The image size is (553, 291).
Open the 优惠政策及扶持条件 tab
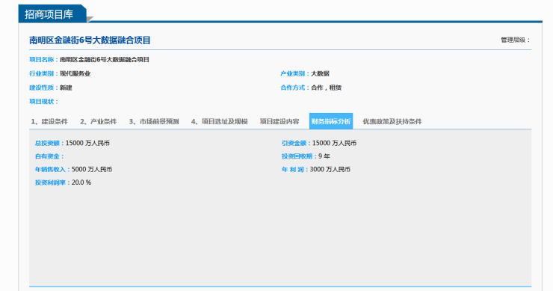392,121
